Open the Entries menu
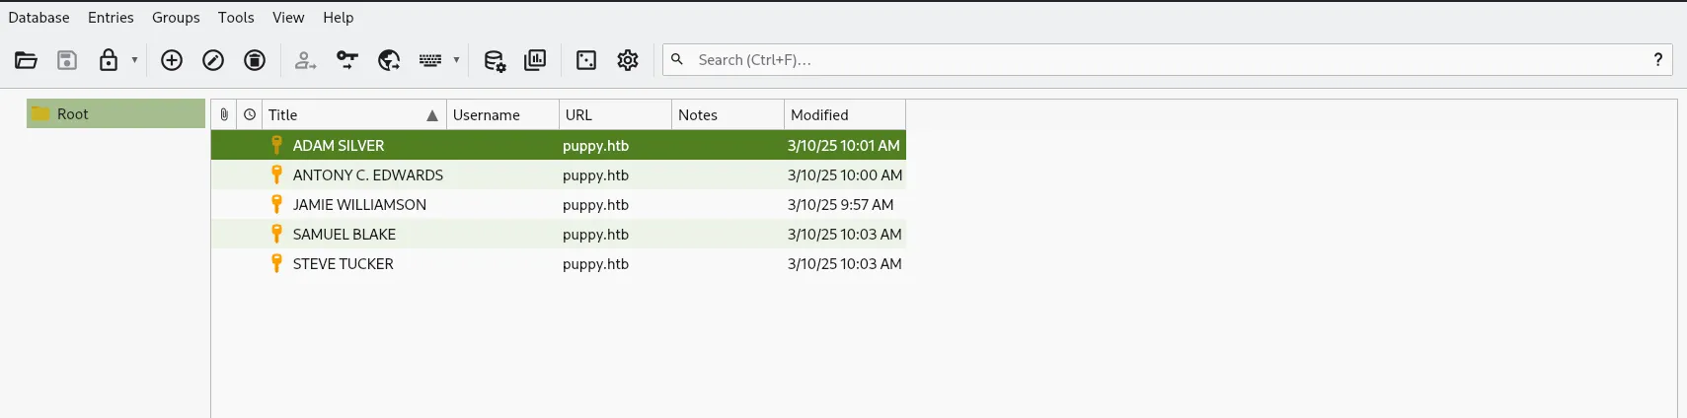The width and height of the screenshot is (1687, 418). (111, 17)
